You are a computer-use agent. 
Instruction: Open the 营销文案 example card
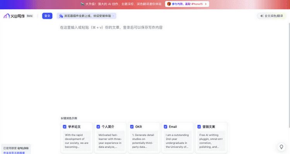tap(211, 138)
